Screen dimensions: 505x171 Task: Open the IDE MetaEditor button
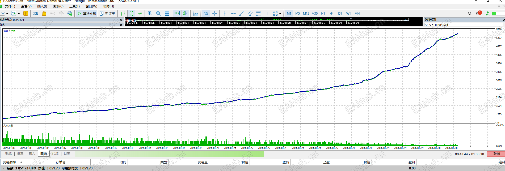tap(36, 13)
